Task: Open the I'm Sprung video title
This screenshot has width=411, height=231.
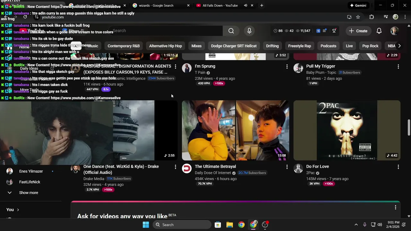Action: pos(205,66)
